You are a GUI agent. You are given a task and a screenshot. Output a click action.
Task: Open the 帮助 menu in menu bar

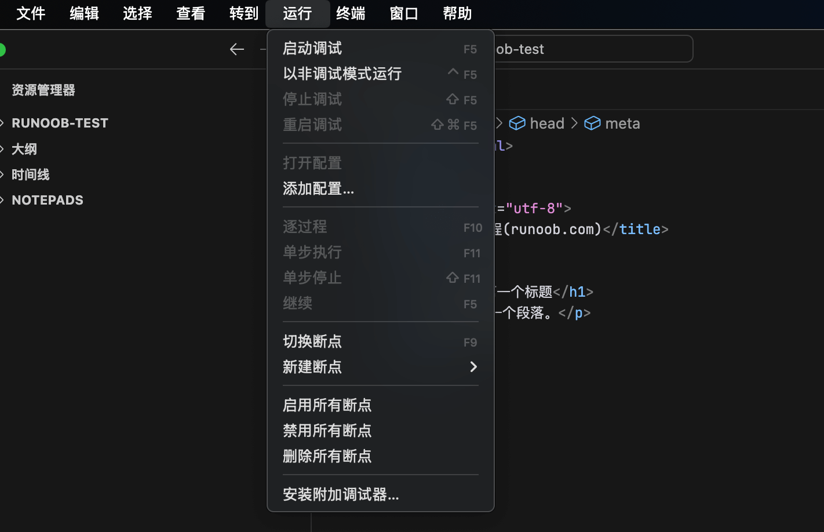point(457,13)
